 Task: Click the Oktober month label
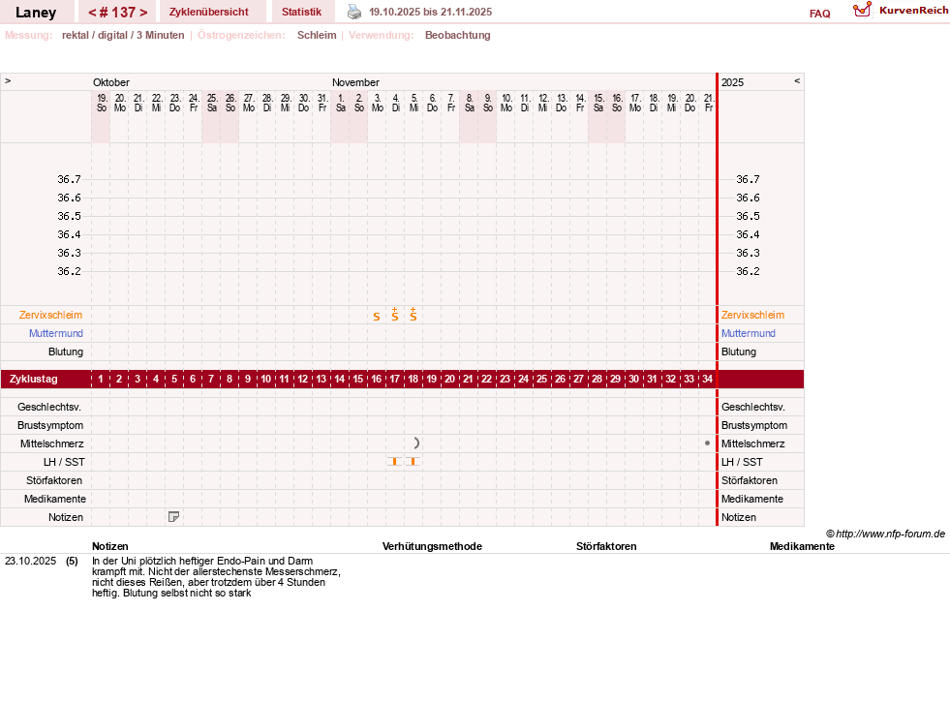point(110,82)
